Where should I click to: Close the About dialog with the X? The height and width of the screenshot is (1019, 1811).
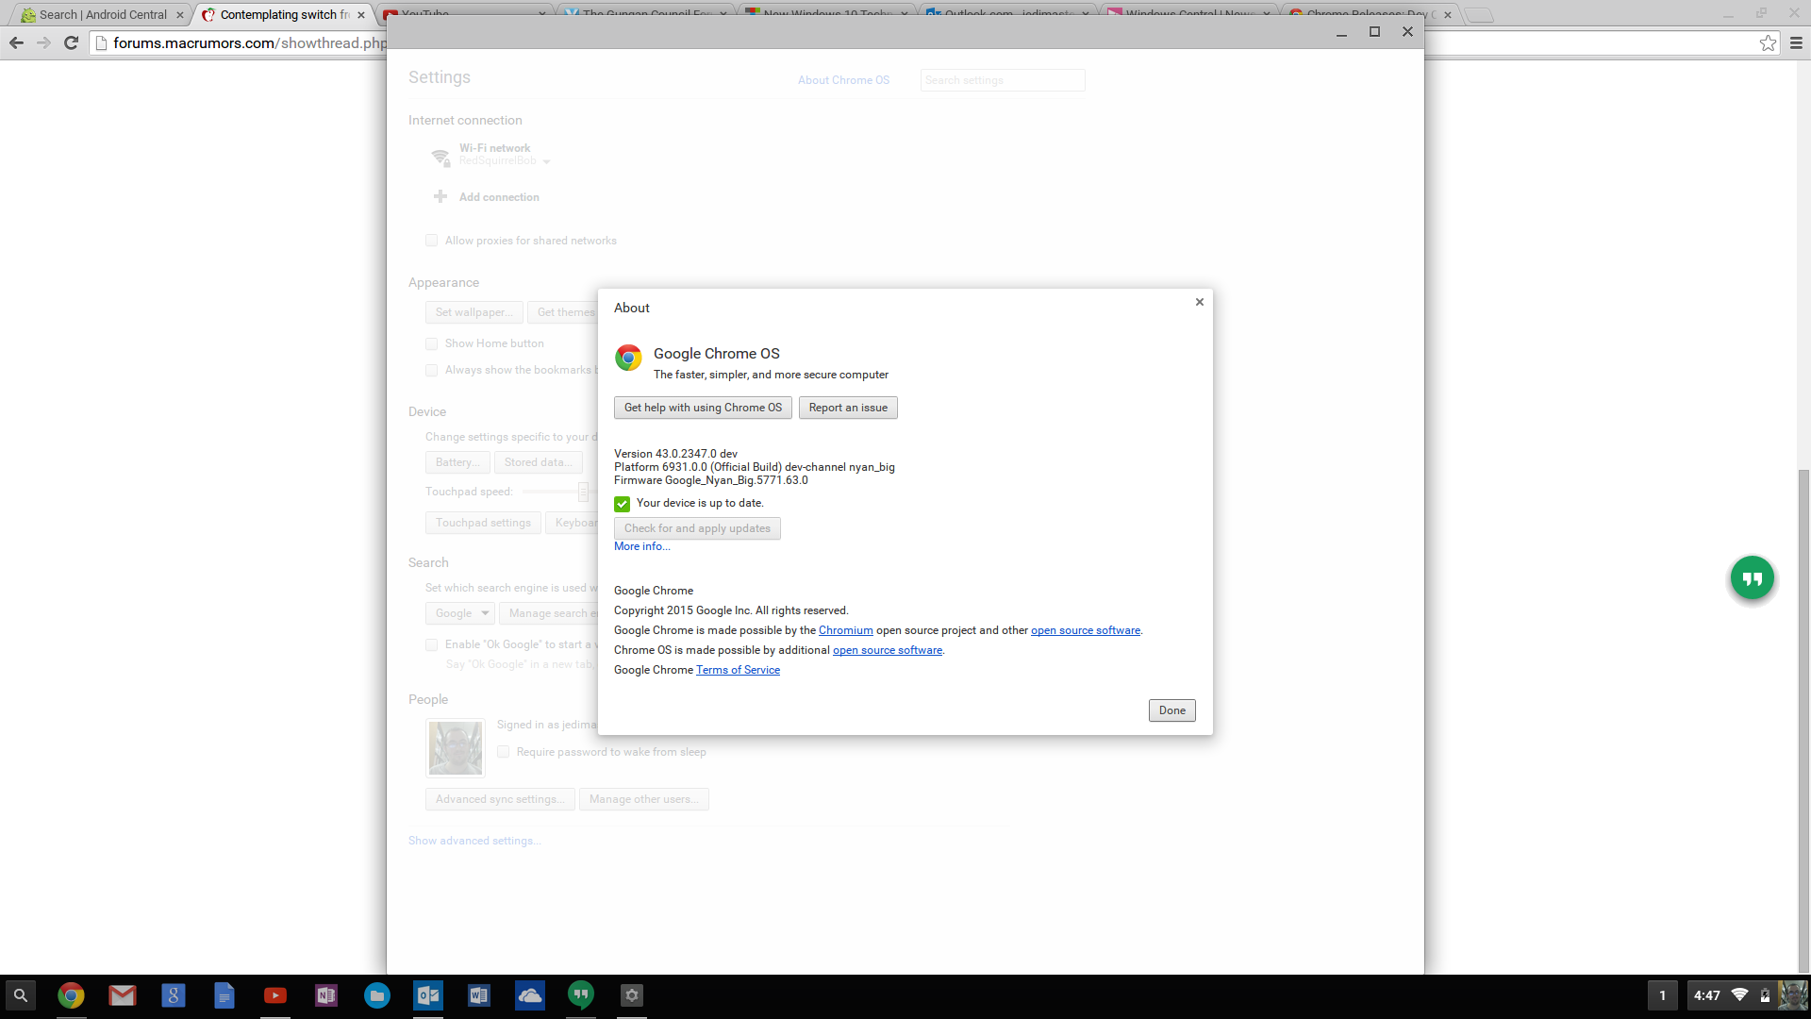pos(1199,302)
